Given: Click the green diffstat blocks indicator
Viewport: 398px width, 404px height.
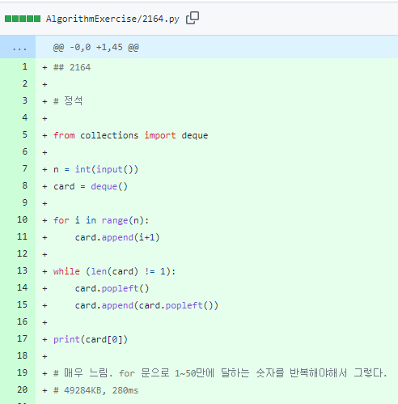Looking at the screenshot, I should tap(23, 19).
